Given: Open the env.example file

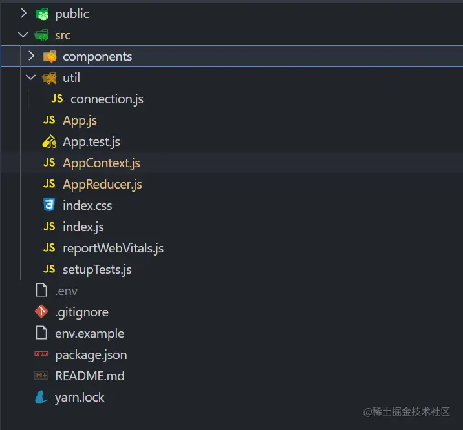Looking at the screenshot, I should (89, 333).
